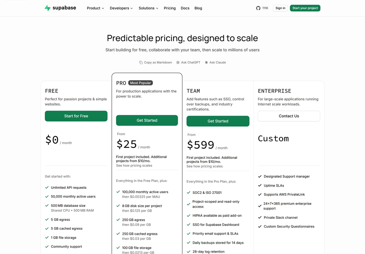Click the Start your project button
The width and height of the screenshot is (365, 254).
pyautogui.click(x=305, y=8)
